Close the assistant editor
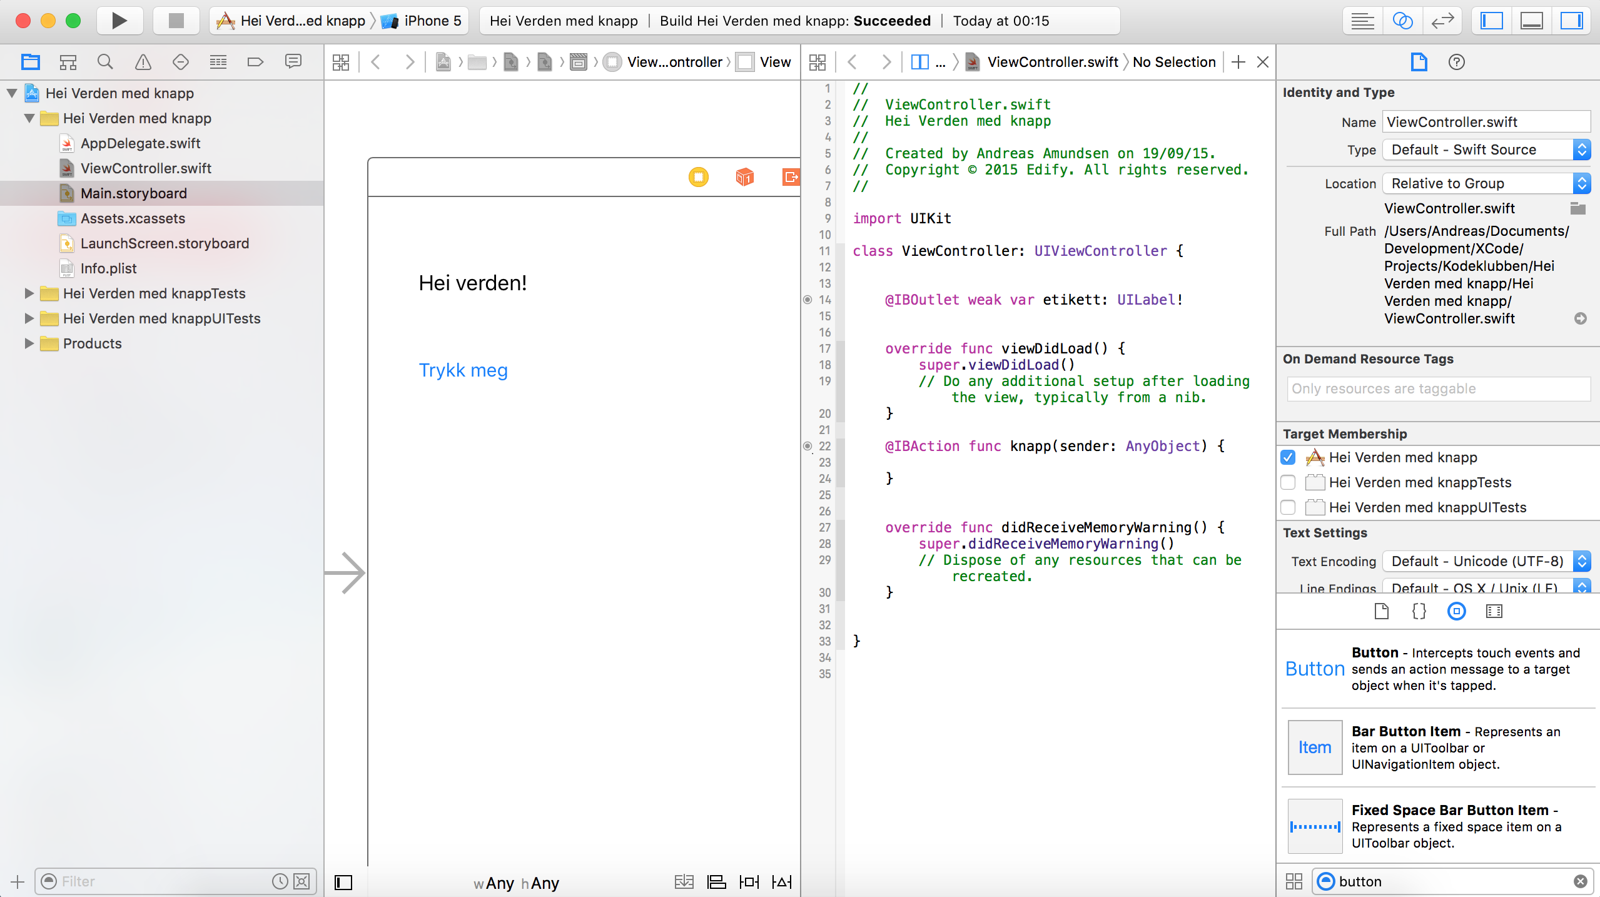Viewport: 1600px width, 897px height. tap(1263, 62)
